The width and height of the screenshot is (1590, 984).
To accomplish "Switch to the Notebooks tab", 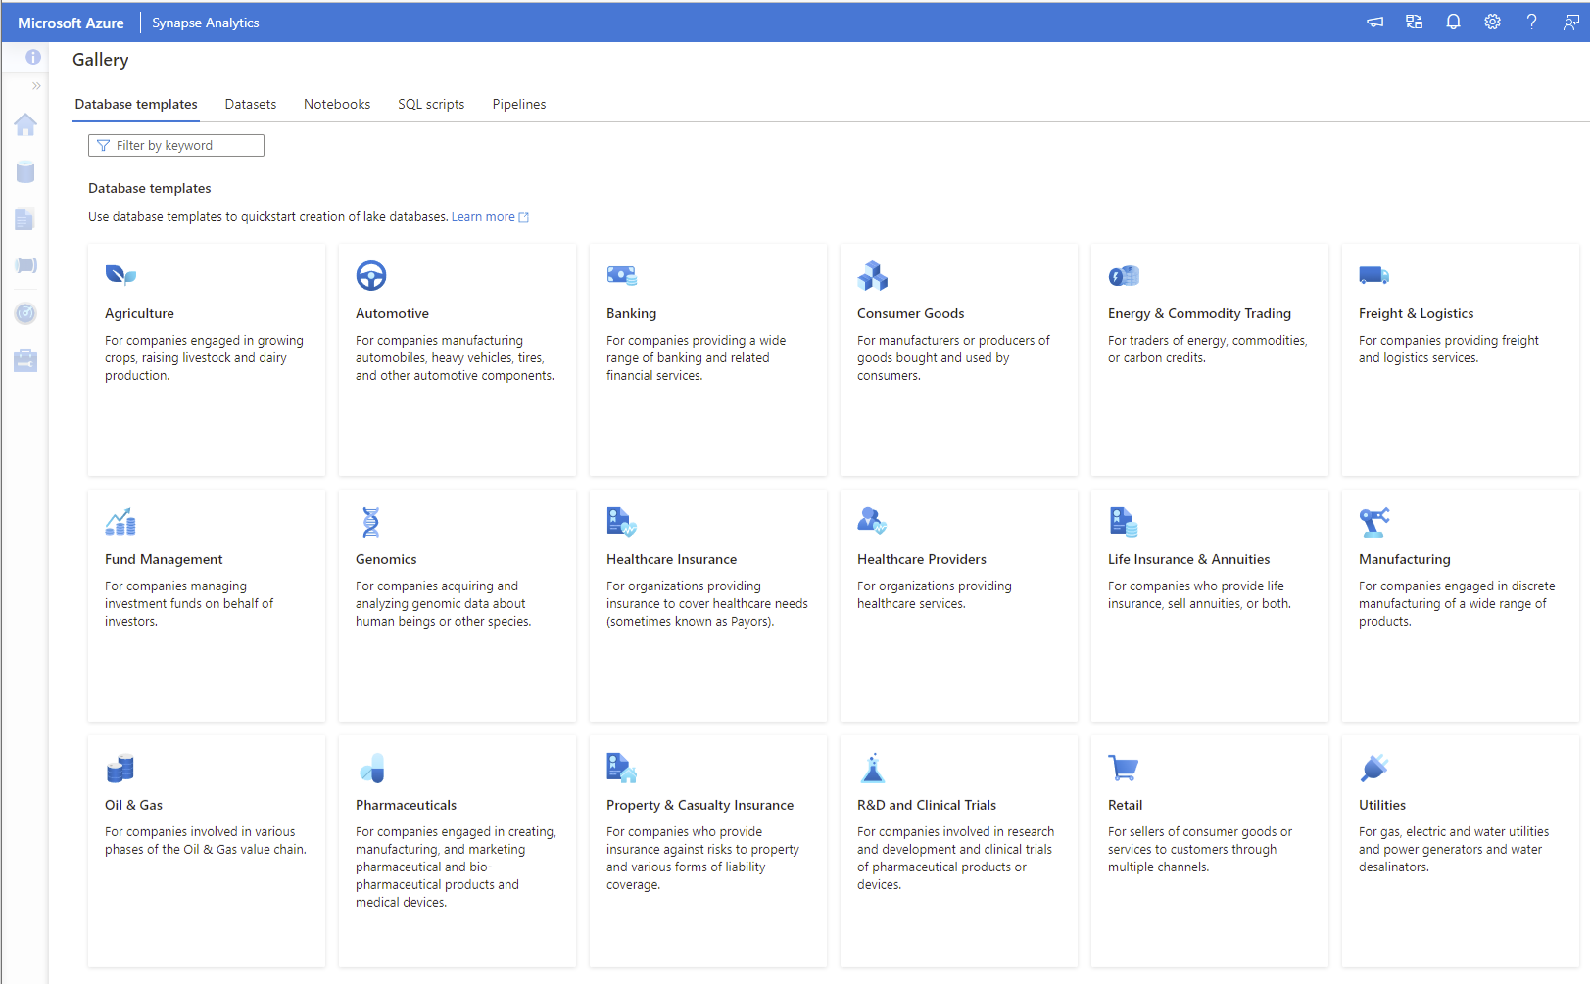I will (337, 104).
